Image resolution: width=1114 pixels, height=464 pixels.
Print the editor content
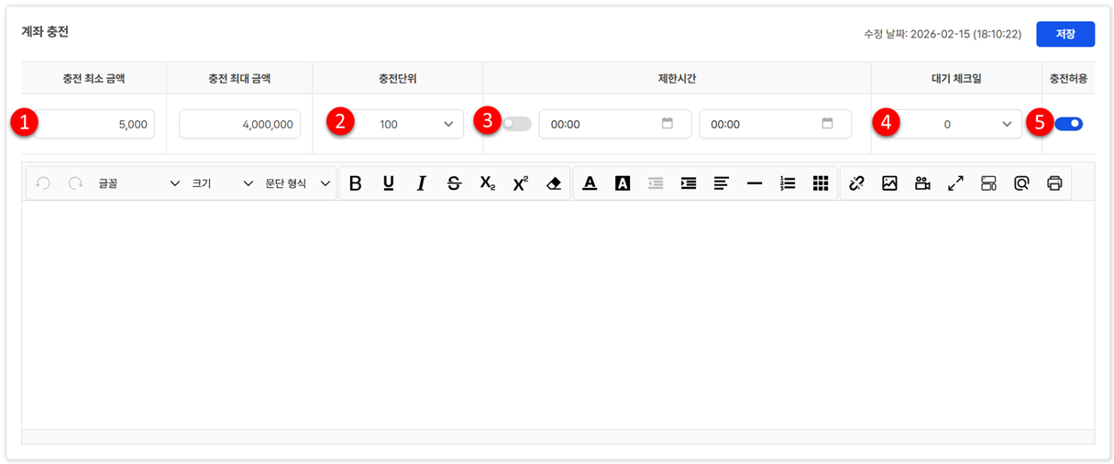tap(1054, 183)
